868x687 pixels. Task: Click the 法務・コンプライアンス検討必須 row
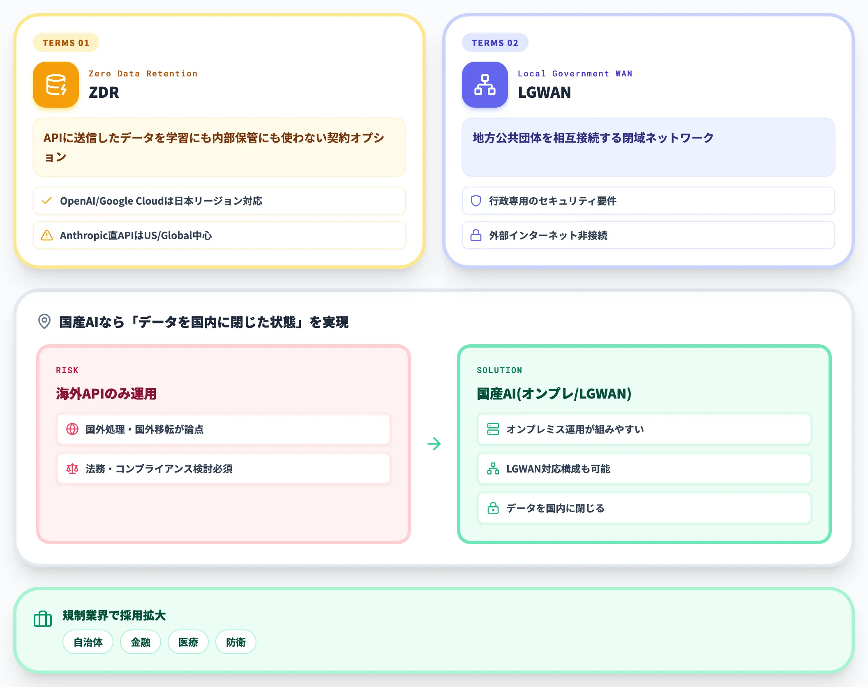[x=224, y=468]
